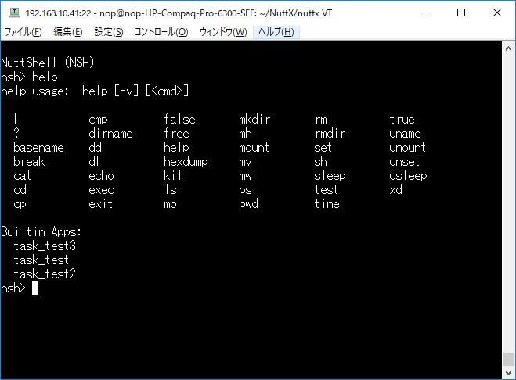516x380 pixels.
Task: Click the 'kill' command text
Action: tap(175, 176)
